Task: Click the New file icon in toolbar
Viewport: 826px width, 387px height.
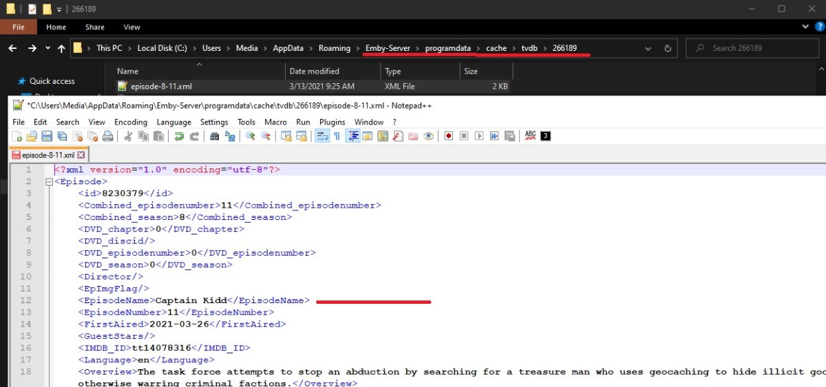Action: [17, 136]
